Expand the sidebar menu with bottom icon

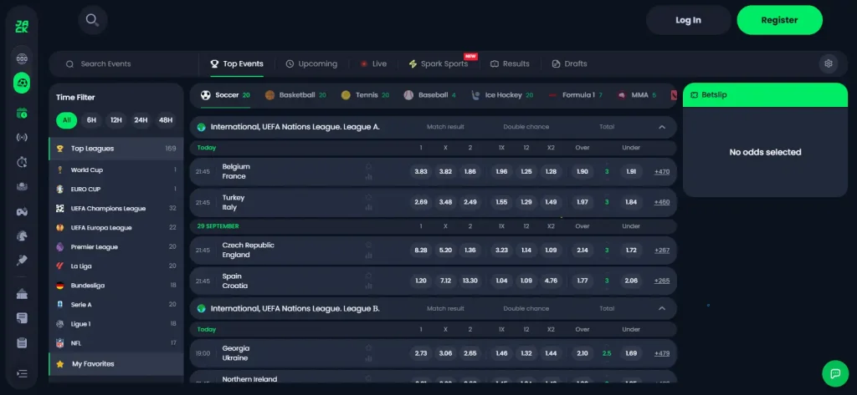click(x=22, y=374)
